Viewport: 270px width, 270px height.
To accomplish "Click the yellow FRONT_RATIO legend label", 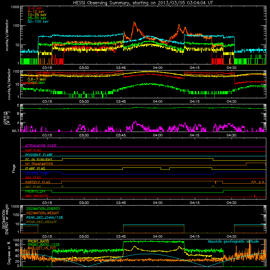I will pyautogui.click(x=38, y=241).
